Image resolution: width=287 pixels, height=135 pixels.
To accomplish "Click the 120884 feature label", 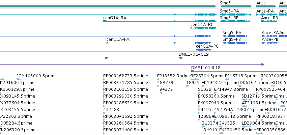I will point(206,116).
